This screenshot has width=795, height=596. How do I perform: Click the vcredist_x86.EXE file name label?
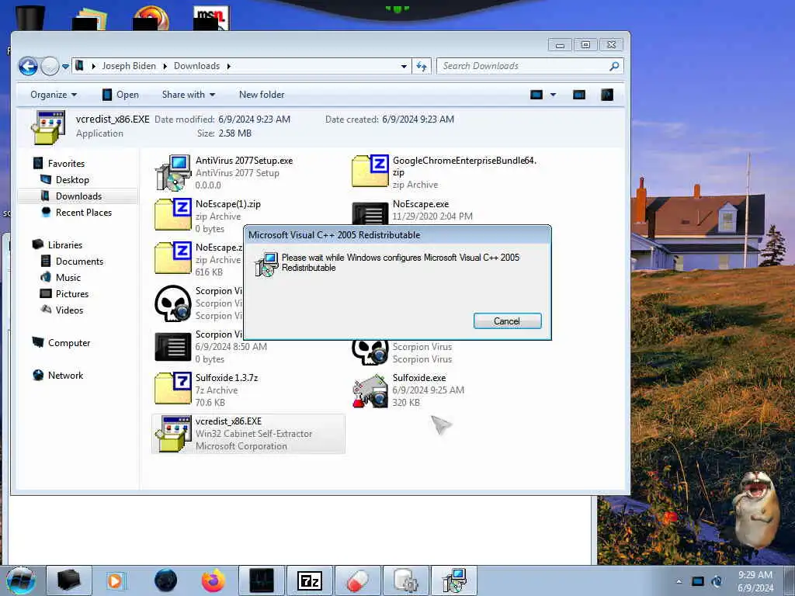click(x=229, y=421)
